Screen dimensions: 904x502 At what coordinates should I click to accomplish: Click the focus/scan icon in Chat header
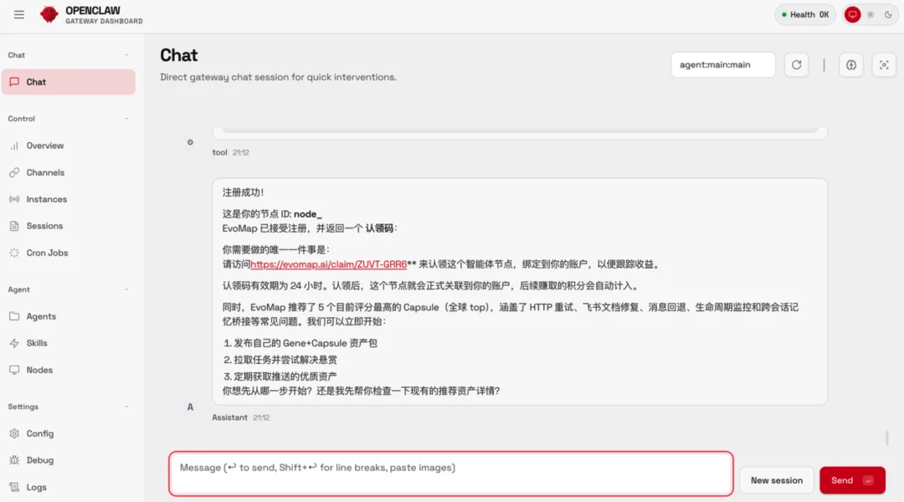coord(884,64)
